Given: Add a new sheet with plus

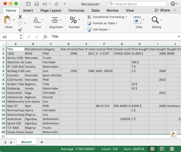Looking at the screenshot, I should coord(42,142).
